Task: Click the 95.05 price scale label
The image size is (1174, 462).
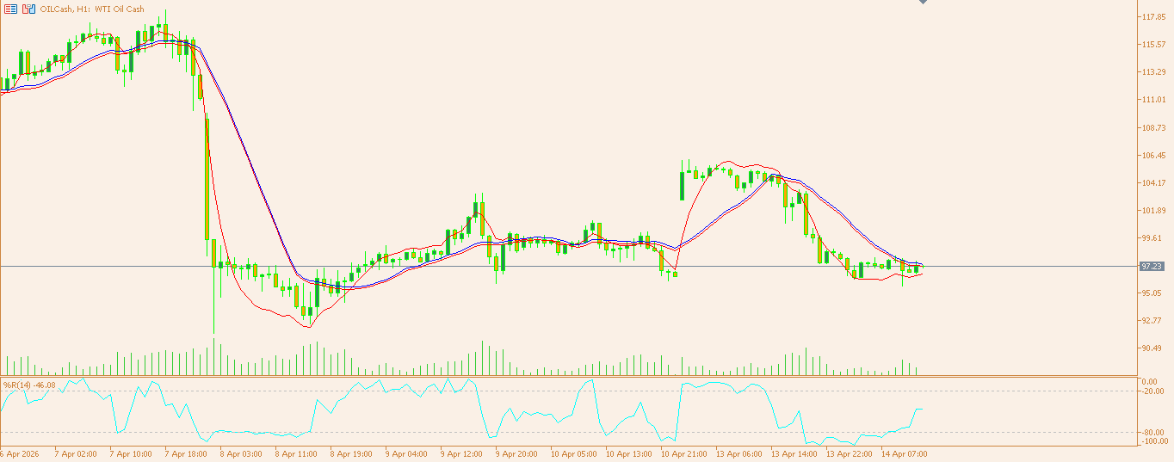Action: point(1153,293)
